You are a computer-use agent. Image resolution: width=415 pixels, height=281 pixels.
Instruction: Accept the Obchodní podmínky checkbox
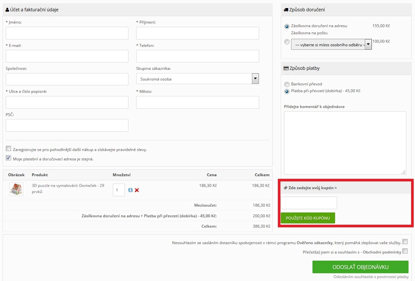[405, 251]
